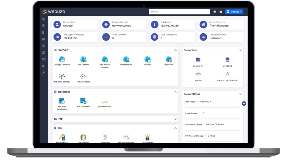The width and height of the screenshot is (287, 161).
Task: Select the Subdomains icon
Action: (x=126, y=60)
